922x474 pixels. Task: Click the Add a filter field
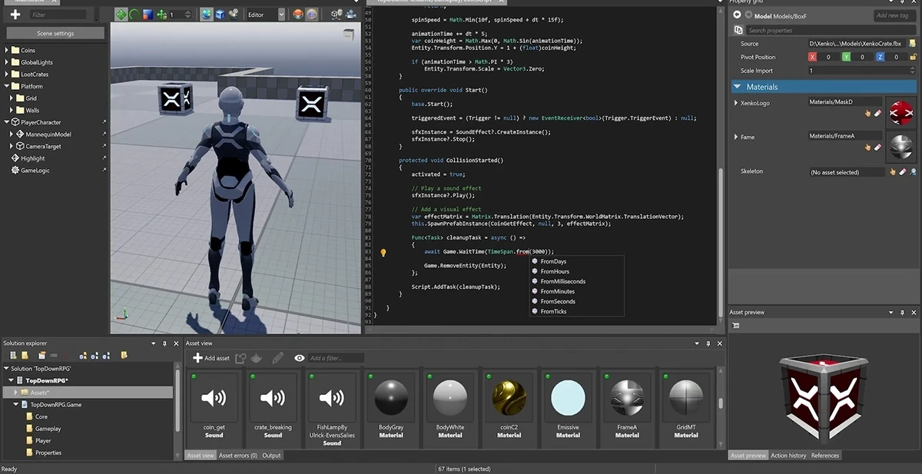[336, 358]
